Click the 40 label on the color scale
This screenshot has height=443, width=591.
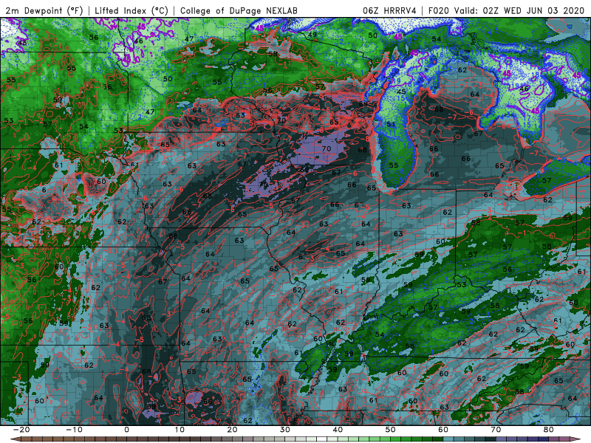click(338, 430)
